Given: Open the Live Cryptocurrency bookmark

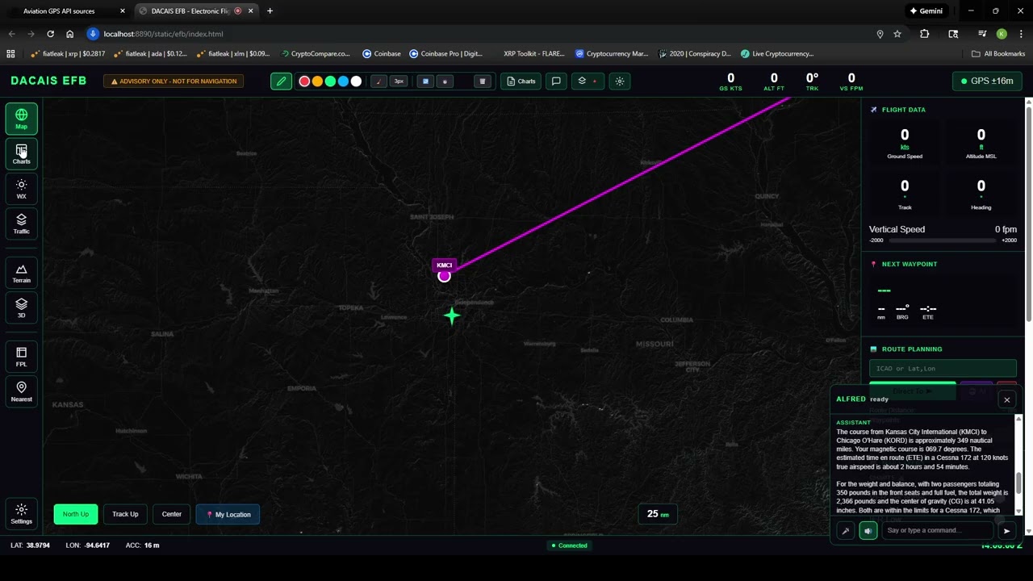Looking at the screenshot, I should (776, 54).
